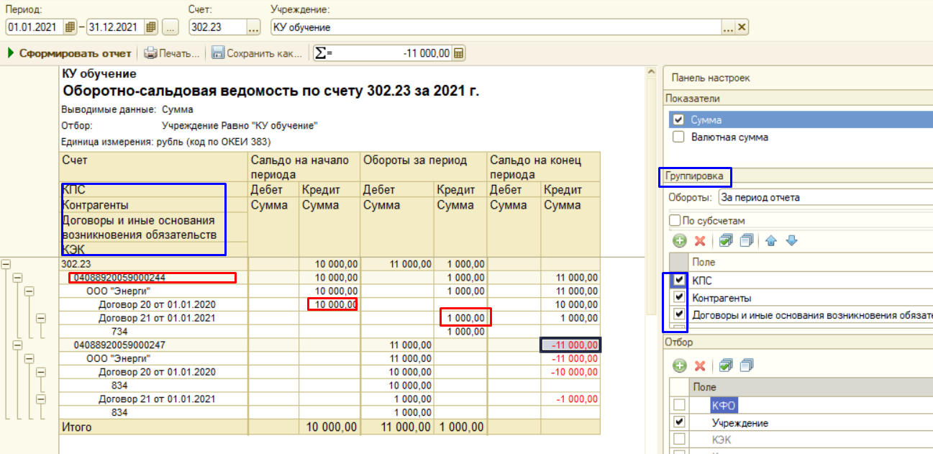
Task: Clear the Учреждение field with X button
Action: click(742, 27)
